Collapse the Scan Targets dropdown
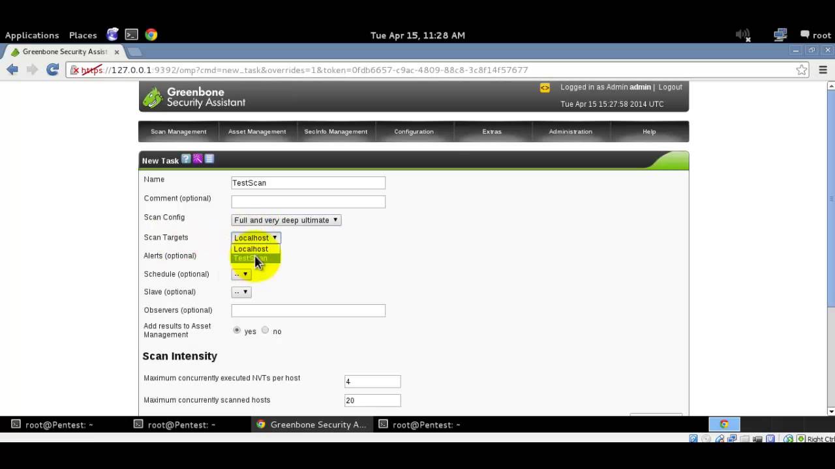The height and width of the screenshot is (469, 835). [x=256, y=238]
